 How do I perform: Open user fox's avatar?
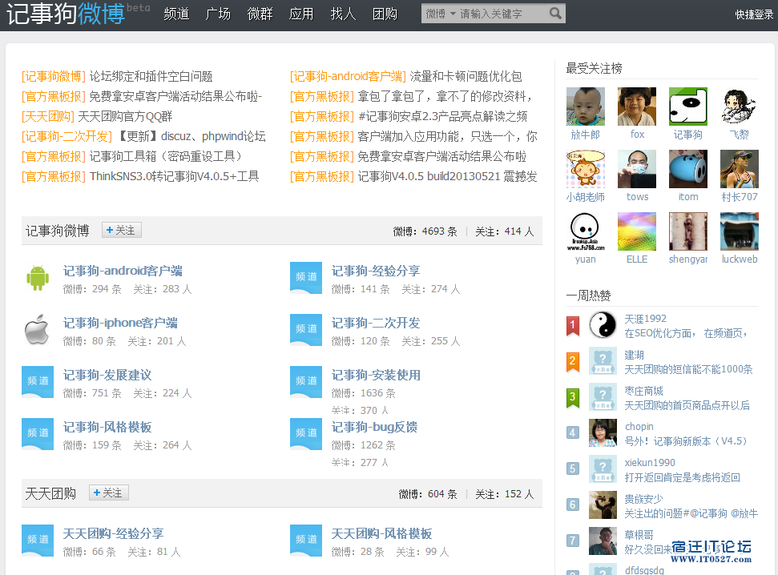point(637,107)
